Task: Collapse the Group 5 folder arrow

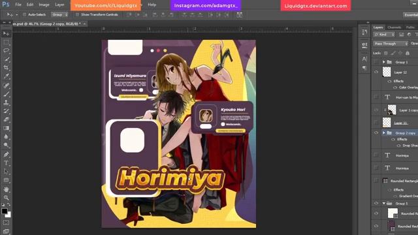Action: pos(384,203)
